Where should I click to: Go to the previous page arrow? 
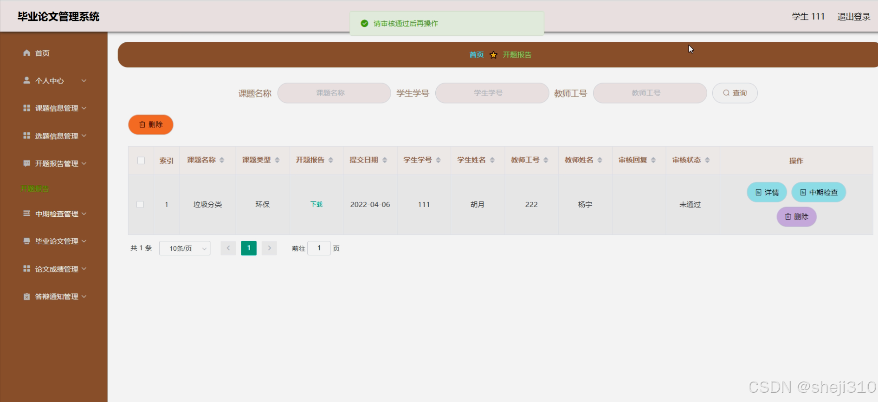pos(228,248)
